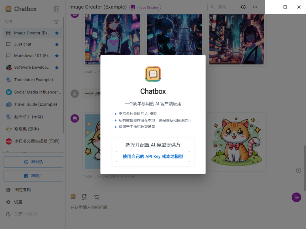Click the 新对话 new chat button
The width and height of the screenshot is (306, 229).
pos(33,162)
